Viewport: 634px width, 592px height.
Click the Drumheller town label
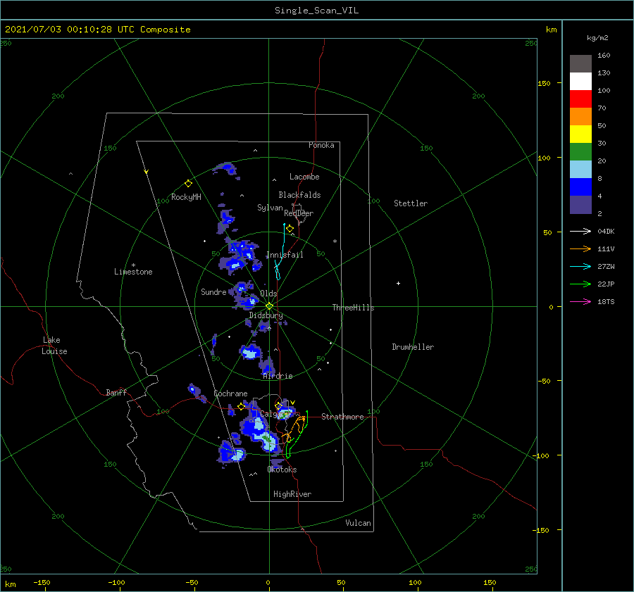tap(413, 347)
